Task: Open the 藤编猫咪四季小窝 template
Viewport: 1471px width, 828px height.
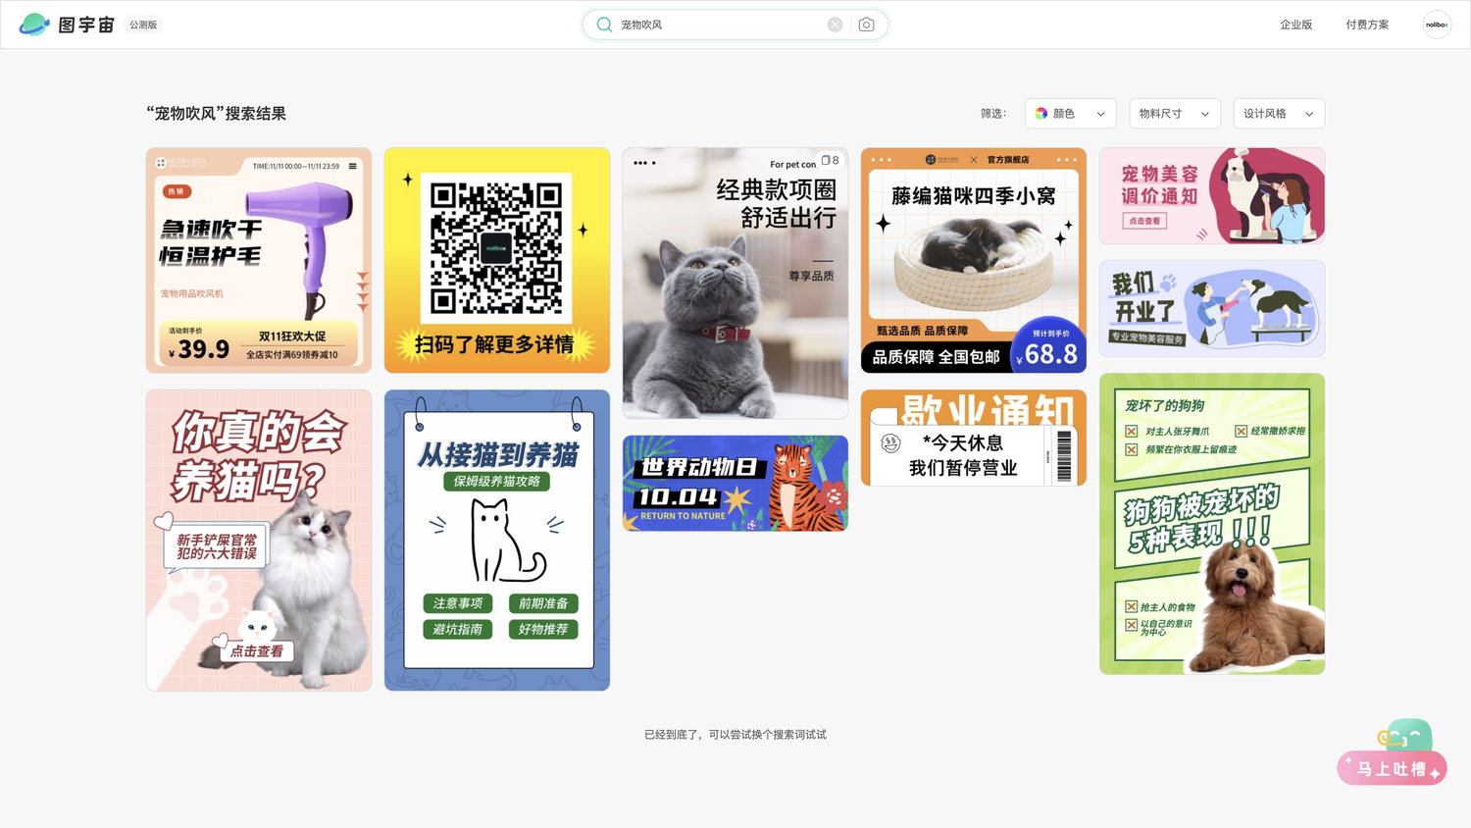Action: click(x=974, y=261)
